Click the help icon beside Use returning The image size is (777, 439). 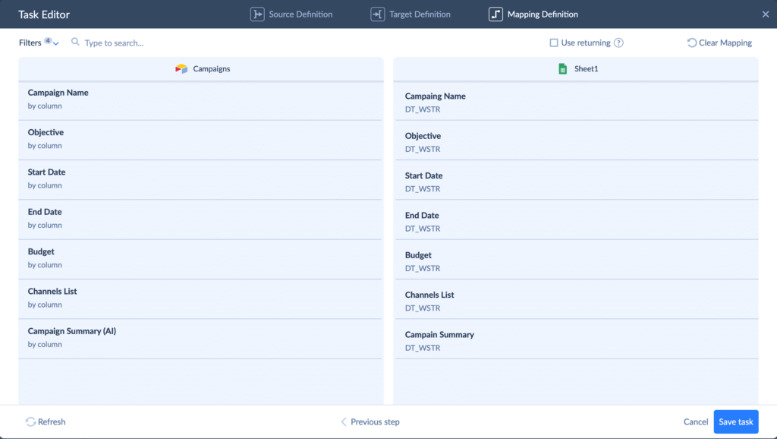618,43
